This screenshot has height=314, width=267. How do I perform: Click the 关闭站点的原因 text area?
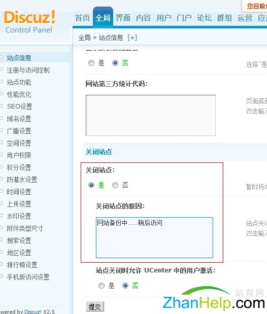pyautogui.click(x=154, y=237)
